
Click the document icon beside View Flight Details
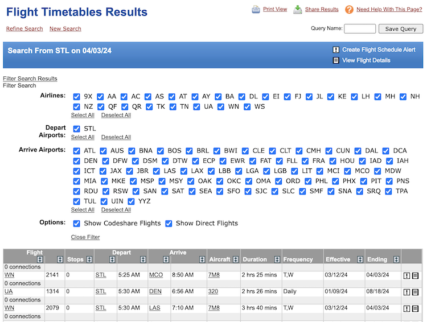point(336,60)
